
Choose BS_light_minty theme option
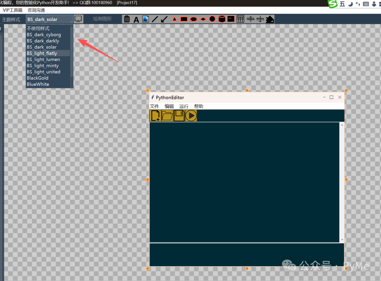point(48,66)
